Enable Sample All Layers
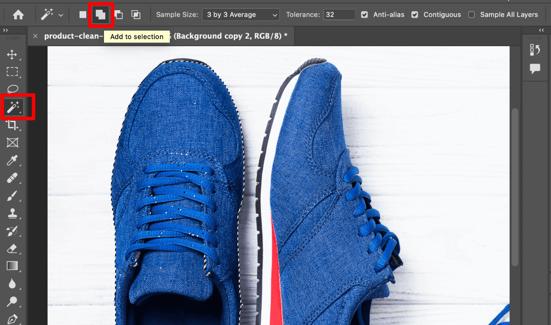 (471, 14)
